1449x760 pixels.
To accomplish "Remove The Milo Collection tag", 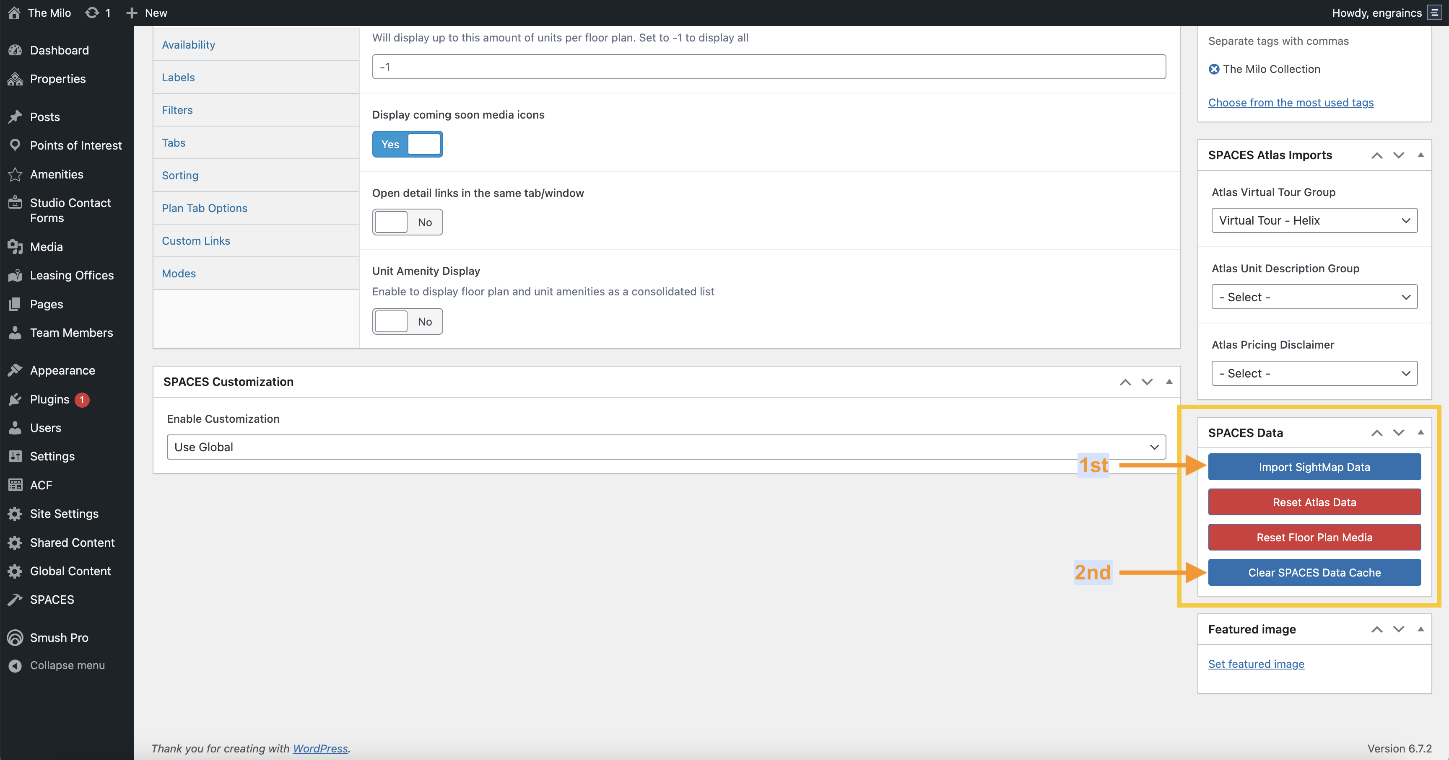I will pyautogui.click(x=1214, y=69).
